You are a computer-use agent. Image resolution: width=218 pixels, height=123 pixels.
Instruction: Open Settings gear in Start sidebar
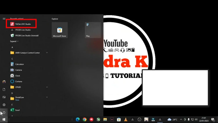[4, 105]
